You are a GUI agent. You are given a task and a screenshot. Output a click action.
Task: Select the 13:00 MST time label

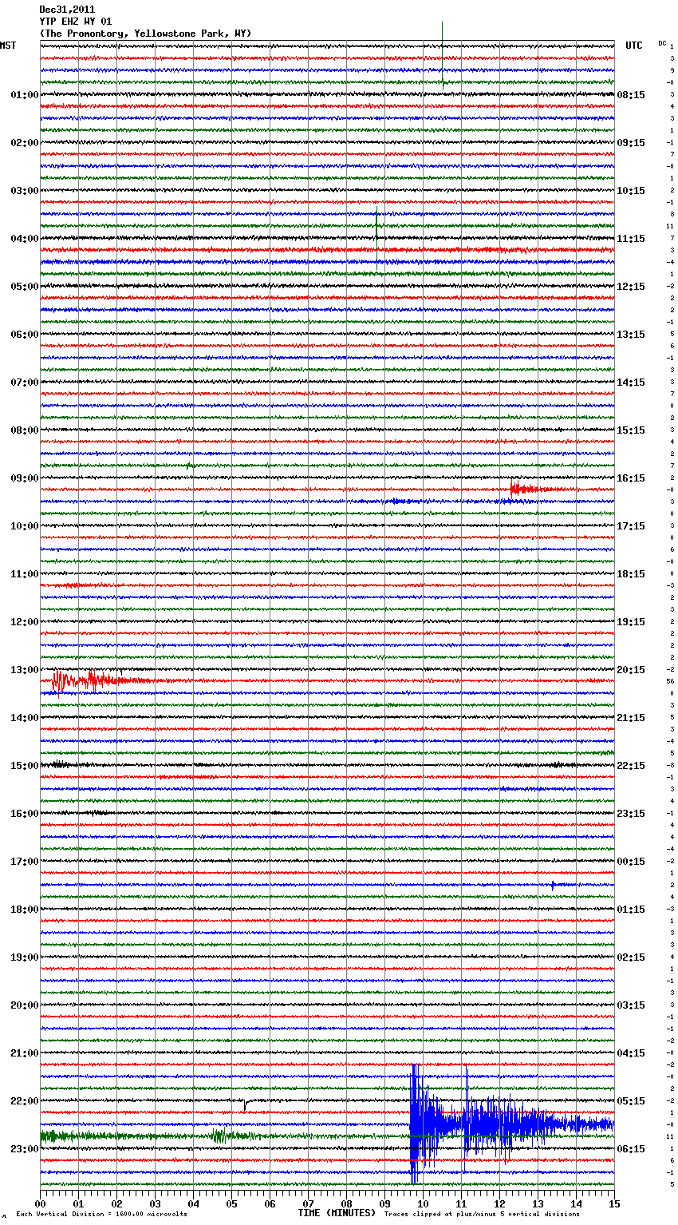(x=25, y=670)
